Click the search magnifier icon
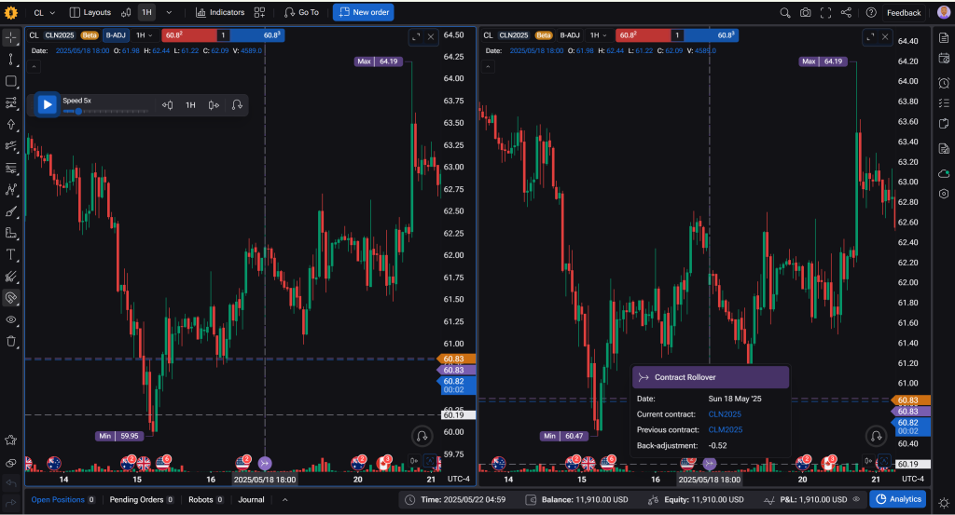This screenshot has height=515, width=955. pos(785,12)
